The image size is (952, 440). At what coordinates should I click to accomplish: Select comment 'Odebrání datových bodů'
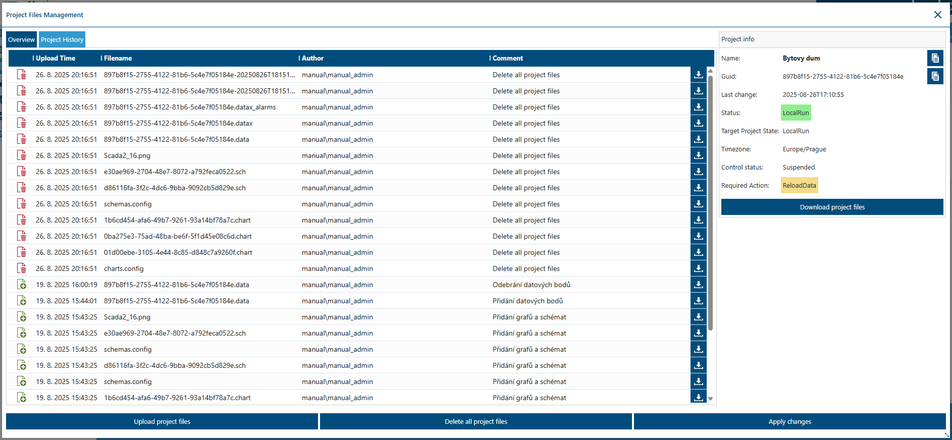point(532,285)
